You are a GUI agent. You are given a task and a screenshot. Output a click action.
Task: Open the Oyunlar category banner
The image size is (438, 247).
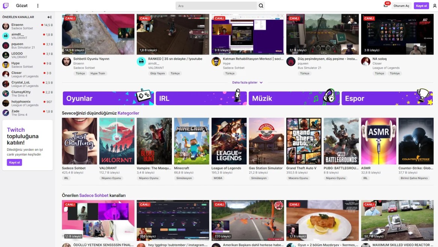[109, 98]
